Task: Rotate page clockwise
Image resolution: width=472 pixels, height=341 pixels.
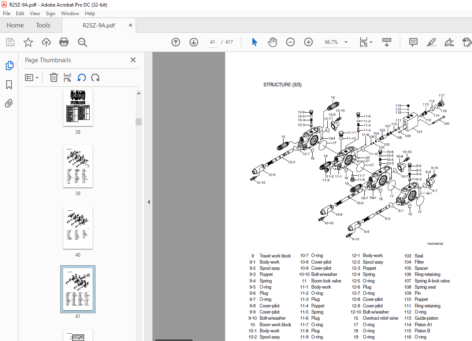Action: pyautogui.click(x=95, y=78)
